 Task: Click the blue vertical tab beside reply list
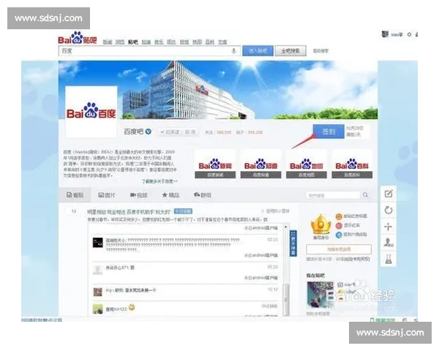click(293, 244)
